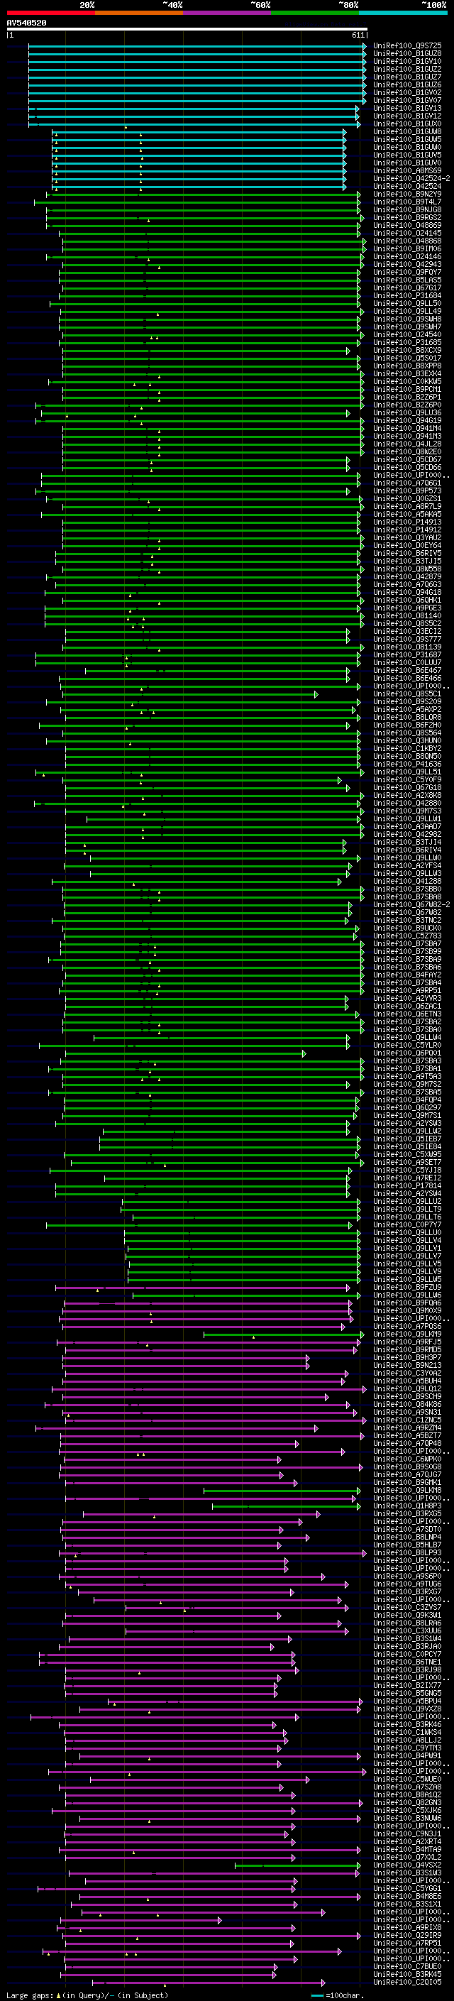Select the UniRef100_B9N2Y9 label

[407, 194]
